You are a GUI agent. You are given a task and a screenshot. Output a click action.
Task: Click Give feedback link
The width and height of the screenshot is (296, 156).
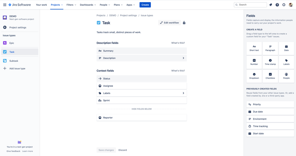coord(13,151)
